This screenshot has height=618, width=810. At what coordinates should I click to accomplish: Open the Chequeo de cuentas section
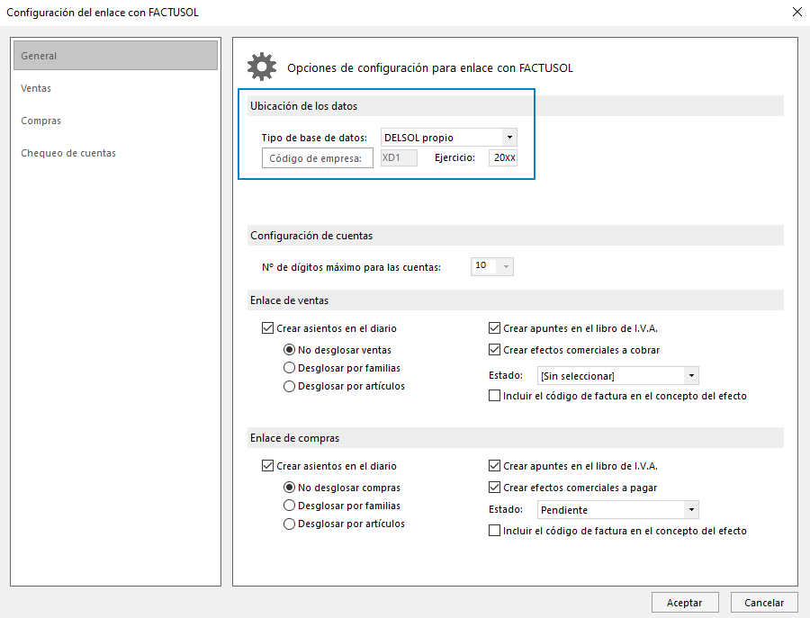(x=68, y=153)
